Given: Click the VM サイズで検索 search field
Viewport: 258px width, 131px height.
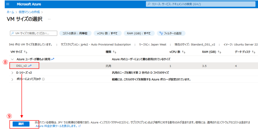Looking at the screenshot, I should (34, 33).
